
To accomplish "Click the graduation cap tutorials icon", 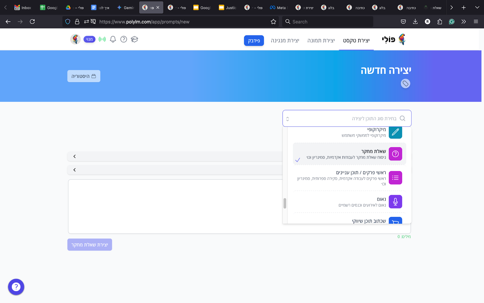I will 135,39.
